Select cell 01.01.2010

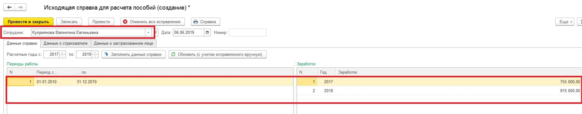coord(54,82)
